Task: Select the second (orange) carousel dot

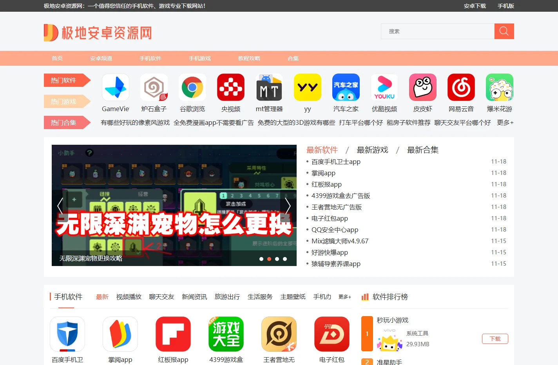Action: point(269,259)
